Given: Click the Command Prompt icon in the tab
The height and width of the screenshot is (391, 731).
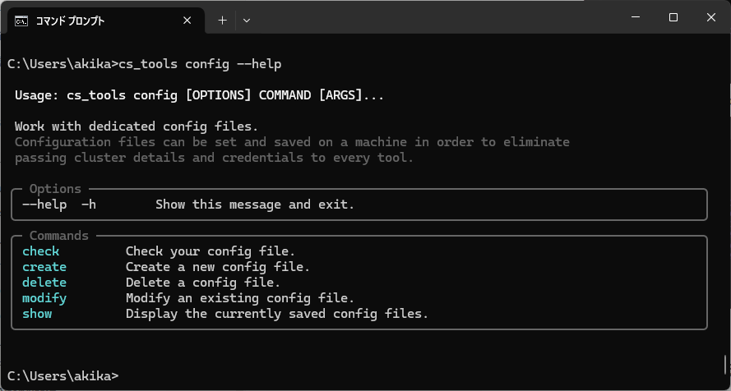Looking at the screenshot, I should click(22, 20).
